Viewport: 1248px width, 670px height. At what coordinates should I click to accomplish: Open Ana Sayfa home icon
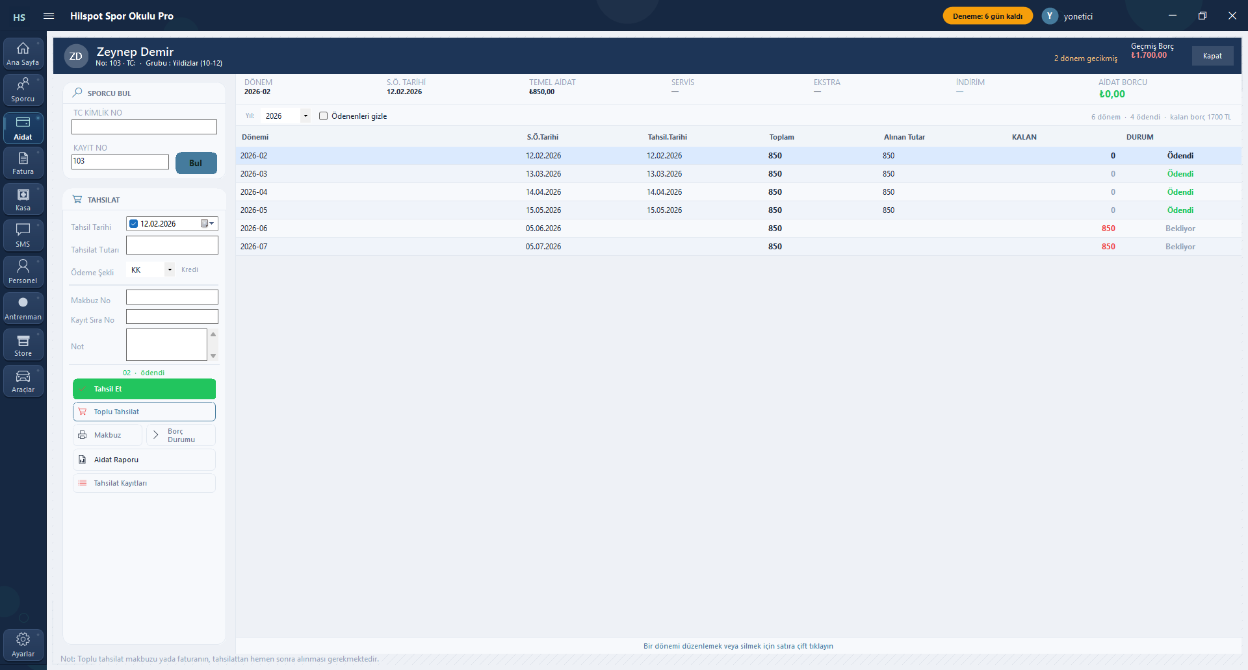[x=23, y=54]
